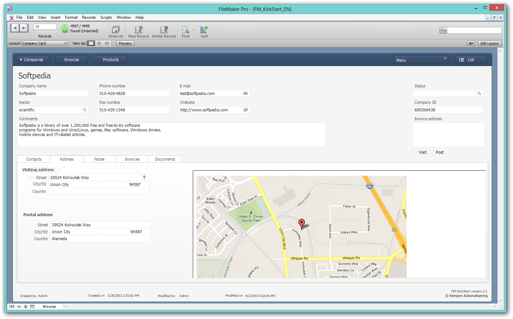Viewport: 513px width, 319px height.
Task: Click the Invoices navigation button
Action: coord(72,60)
